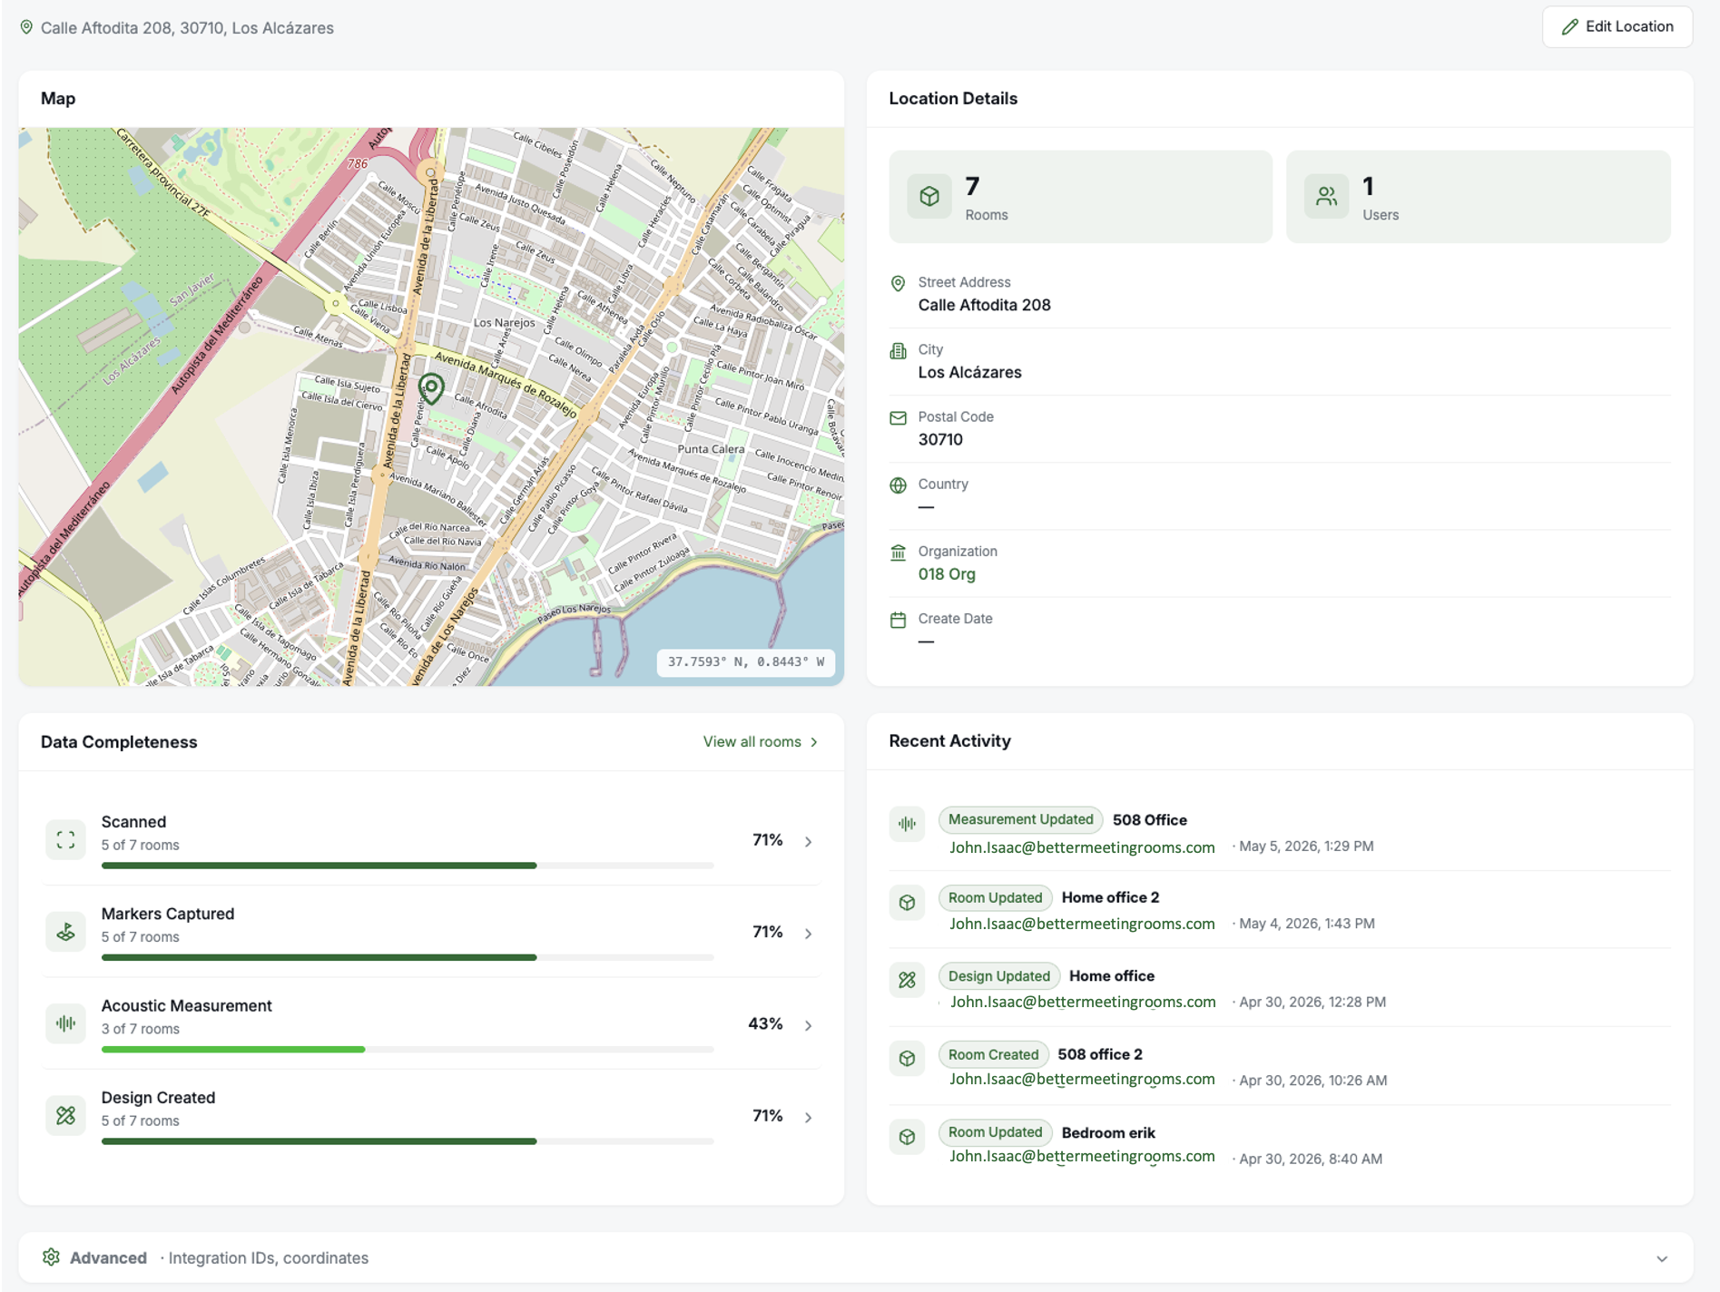The height and width of the screenshot is (1292, 1720).
Task: Click the Design Created icon
Action: [x=65, y=1115]
